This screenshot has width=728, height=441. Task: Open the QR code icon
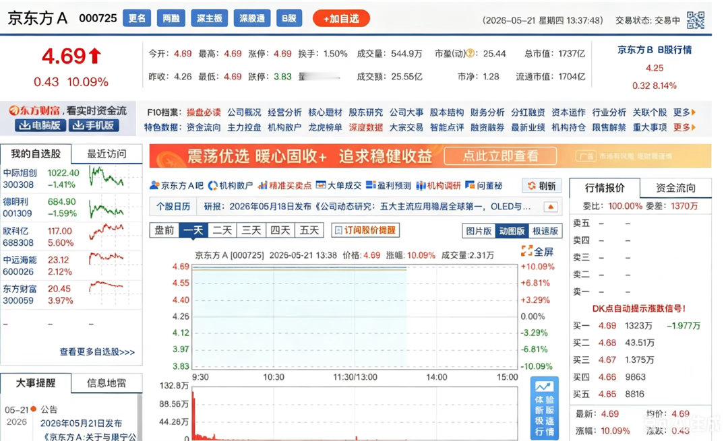click(695, 20)
